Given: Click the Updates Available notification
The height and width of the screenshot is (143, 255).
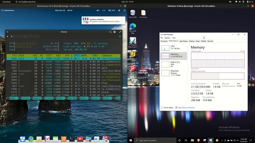Looking at the screenshot, I should 104,20.
